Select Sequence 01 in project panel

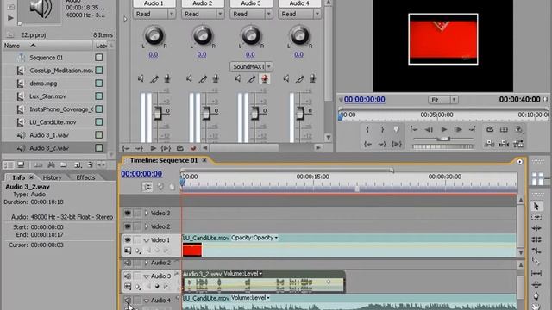(46, 58)
